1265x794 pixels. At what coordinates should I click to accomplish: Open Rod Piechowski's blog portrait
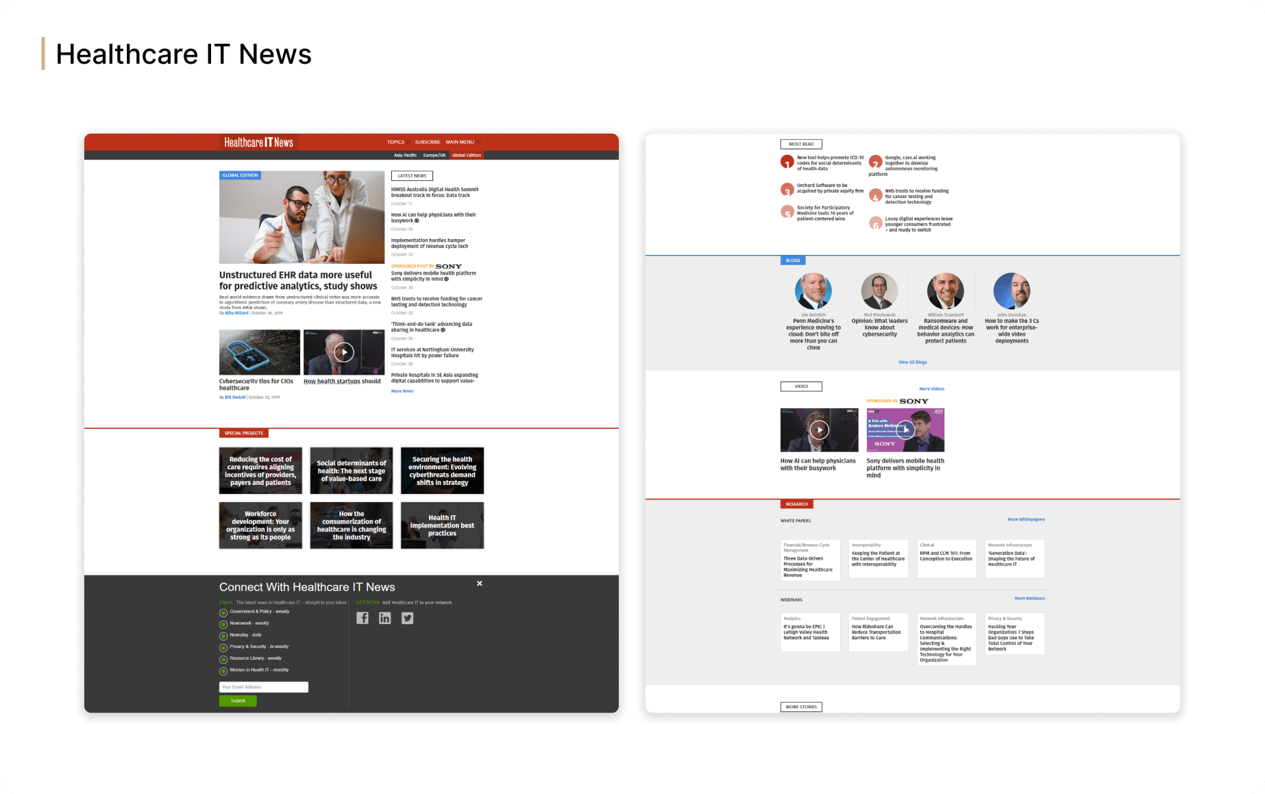coord(880,291)
